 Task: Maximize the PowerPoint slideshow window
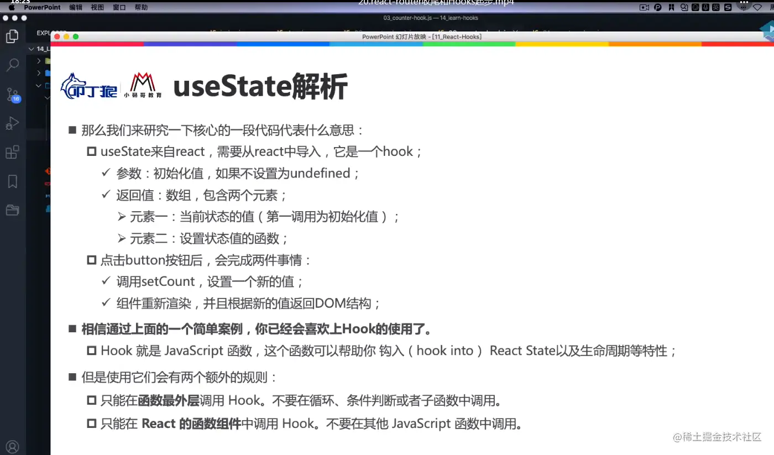point(76,36)
